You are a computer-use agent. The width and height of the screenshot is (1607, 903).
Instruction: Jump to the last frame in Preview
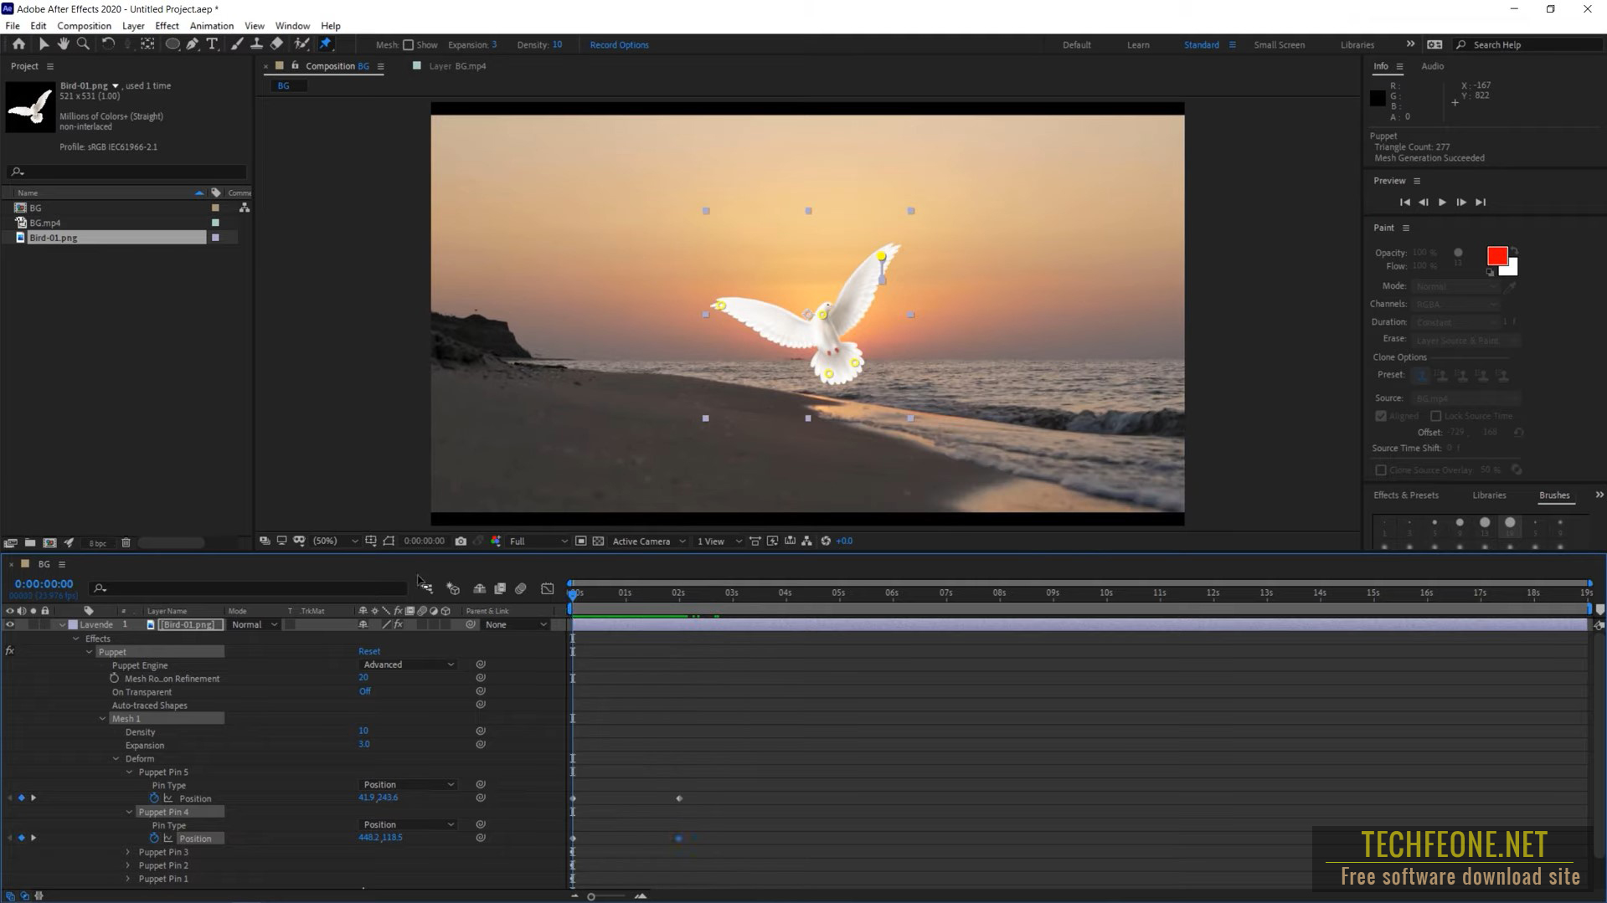click(1481, 203)
